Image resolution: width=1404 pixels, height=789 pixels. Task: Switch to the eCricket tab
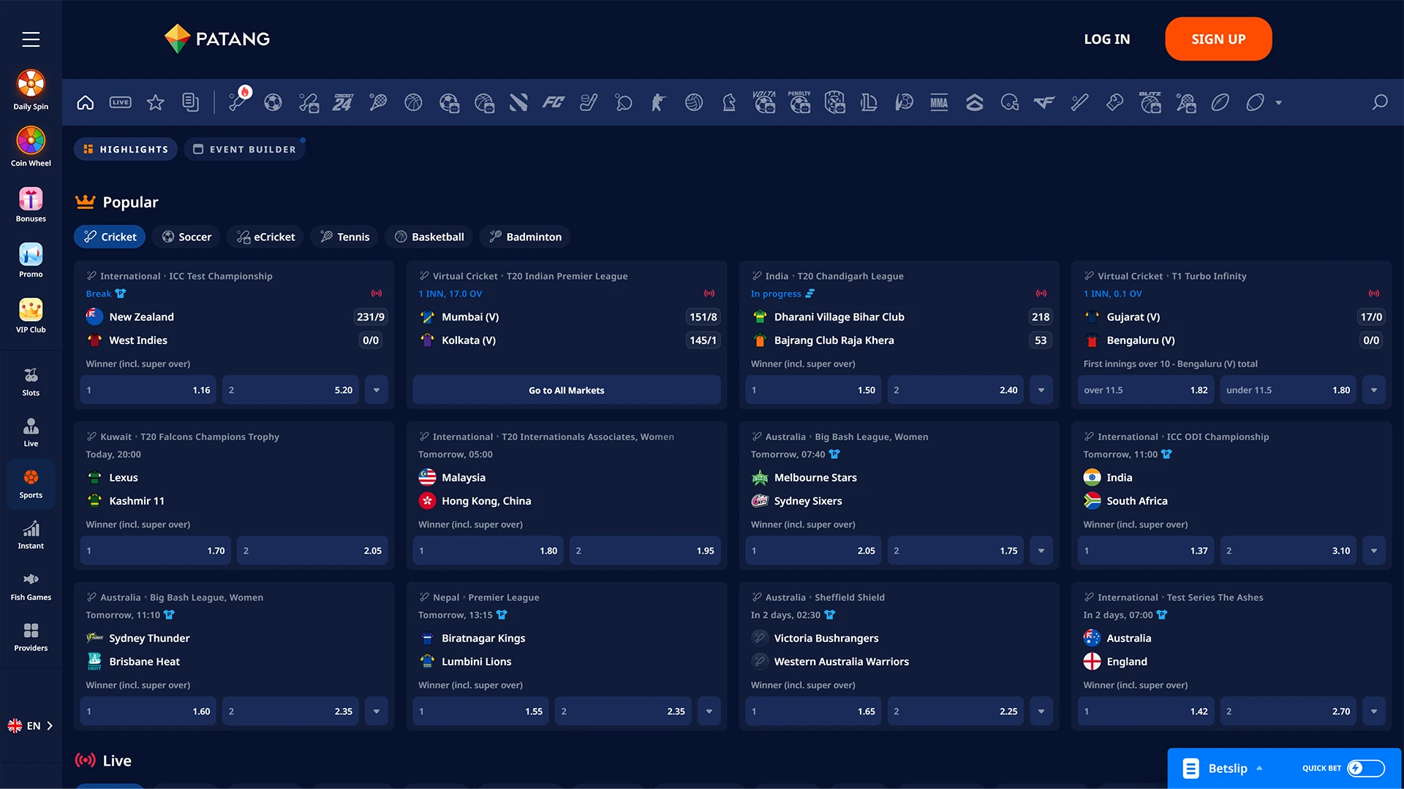pos(265,237)
